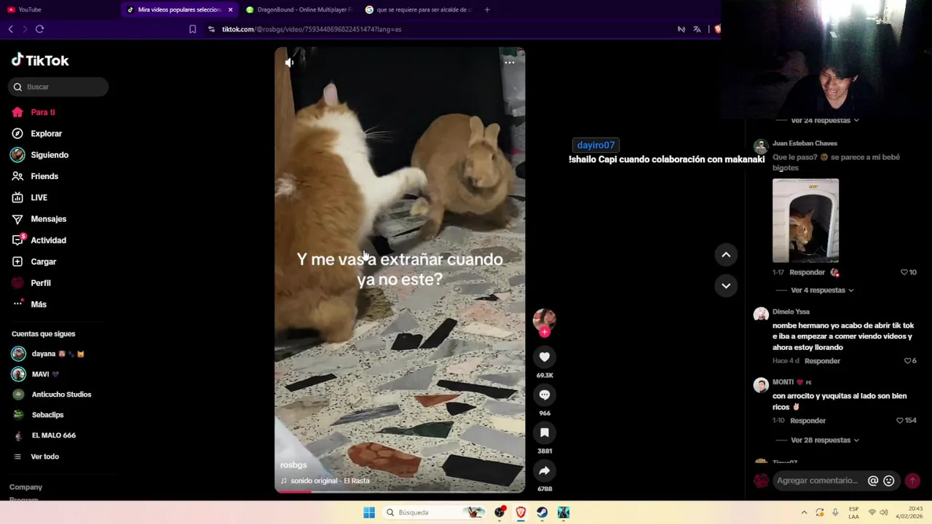
Task: Go to next video with down arrow
Action: pos(726,285)
